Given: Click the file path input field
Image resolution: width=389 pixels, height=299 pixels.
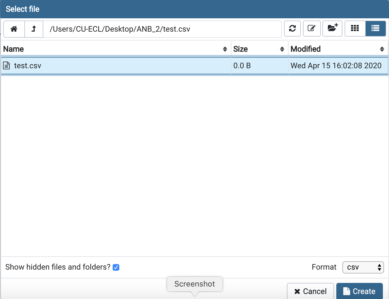Looking at the screenshot, I should [162, 29].
